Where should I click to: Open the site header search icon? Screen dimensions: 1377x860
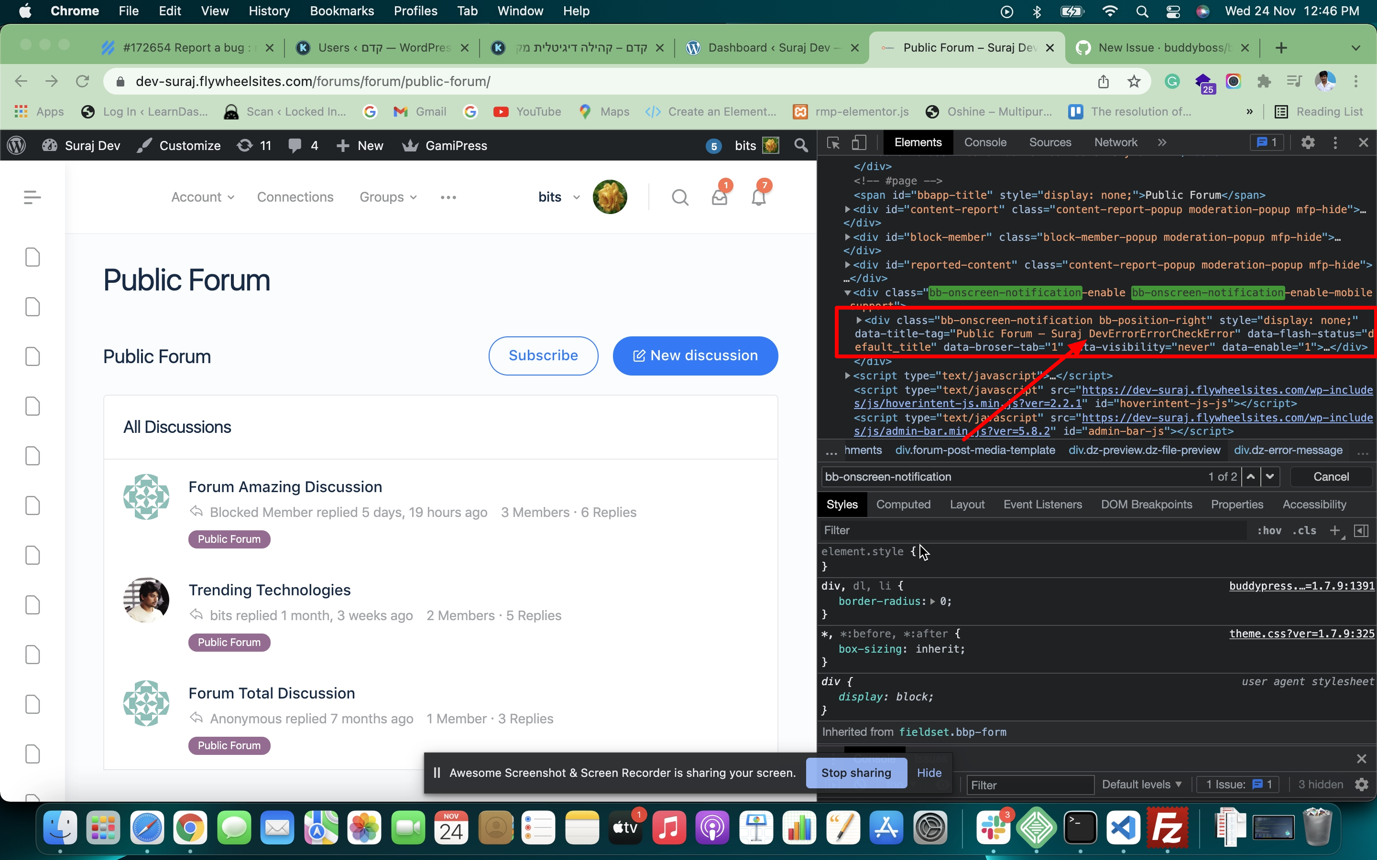[x=680, y=197]
